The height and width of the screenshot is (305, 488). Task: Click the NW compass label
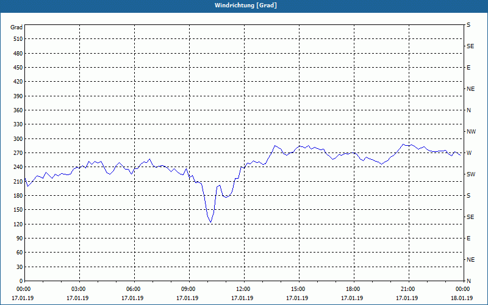point(471,132)
